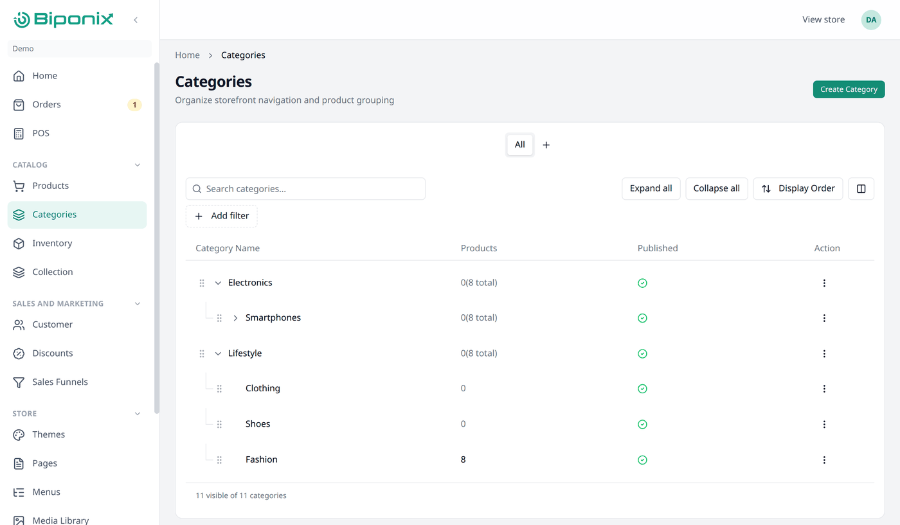Click the sidebar vertical scrollbar

[156, 238]
